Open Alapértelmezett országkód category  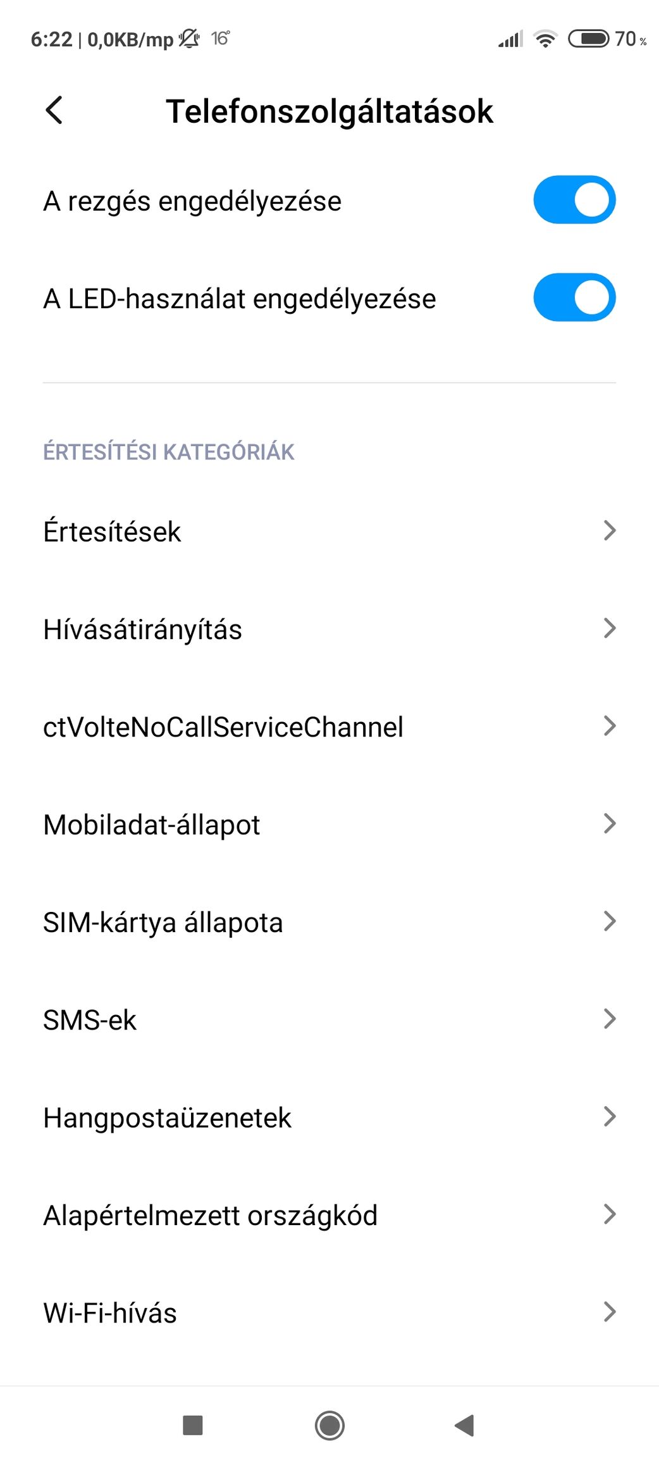(x=329, y=1214)
